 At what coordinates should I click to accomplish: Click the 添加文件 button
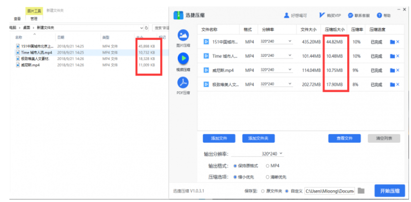tap(219, 138)
